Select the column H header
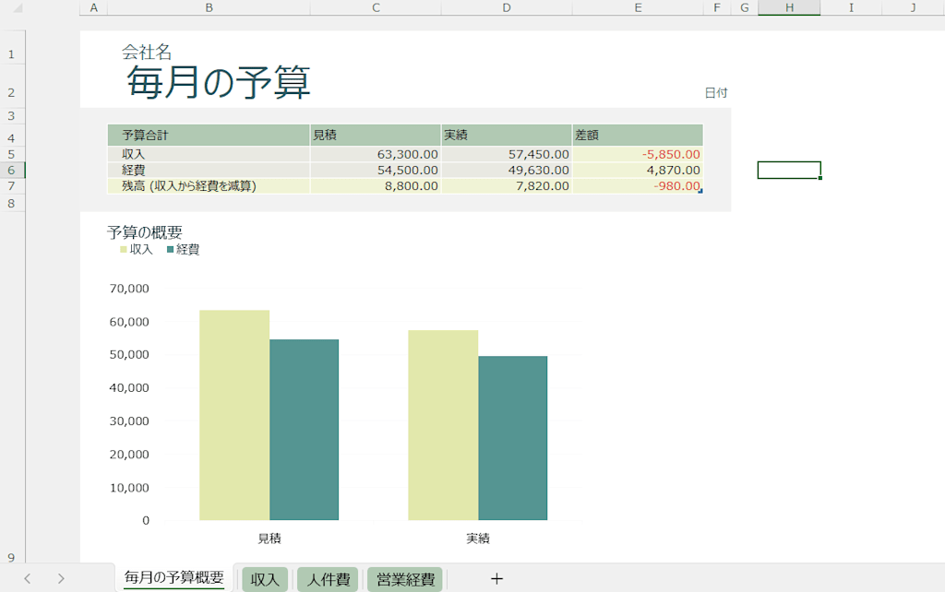 coord(789,7)
